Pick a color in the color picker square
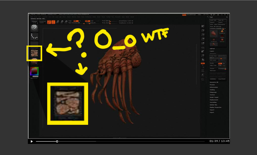 pyautogui.click(x=34, y=71)
